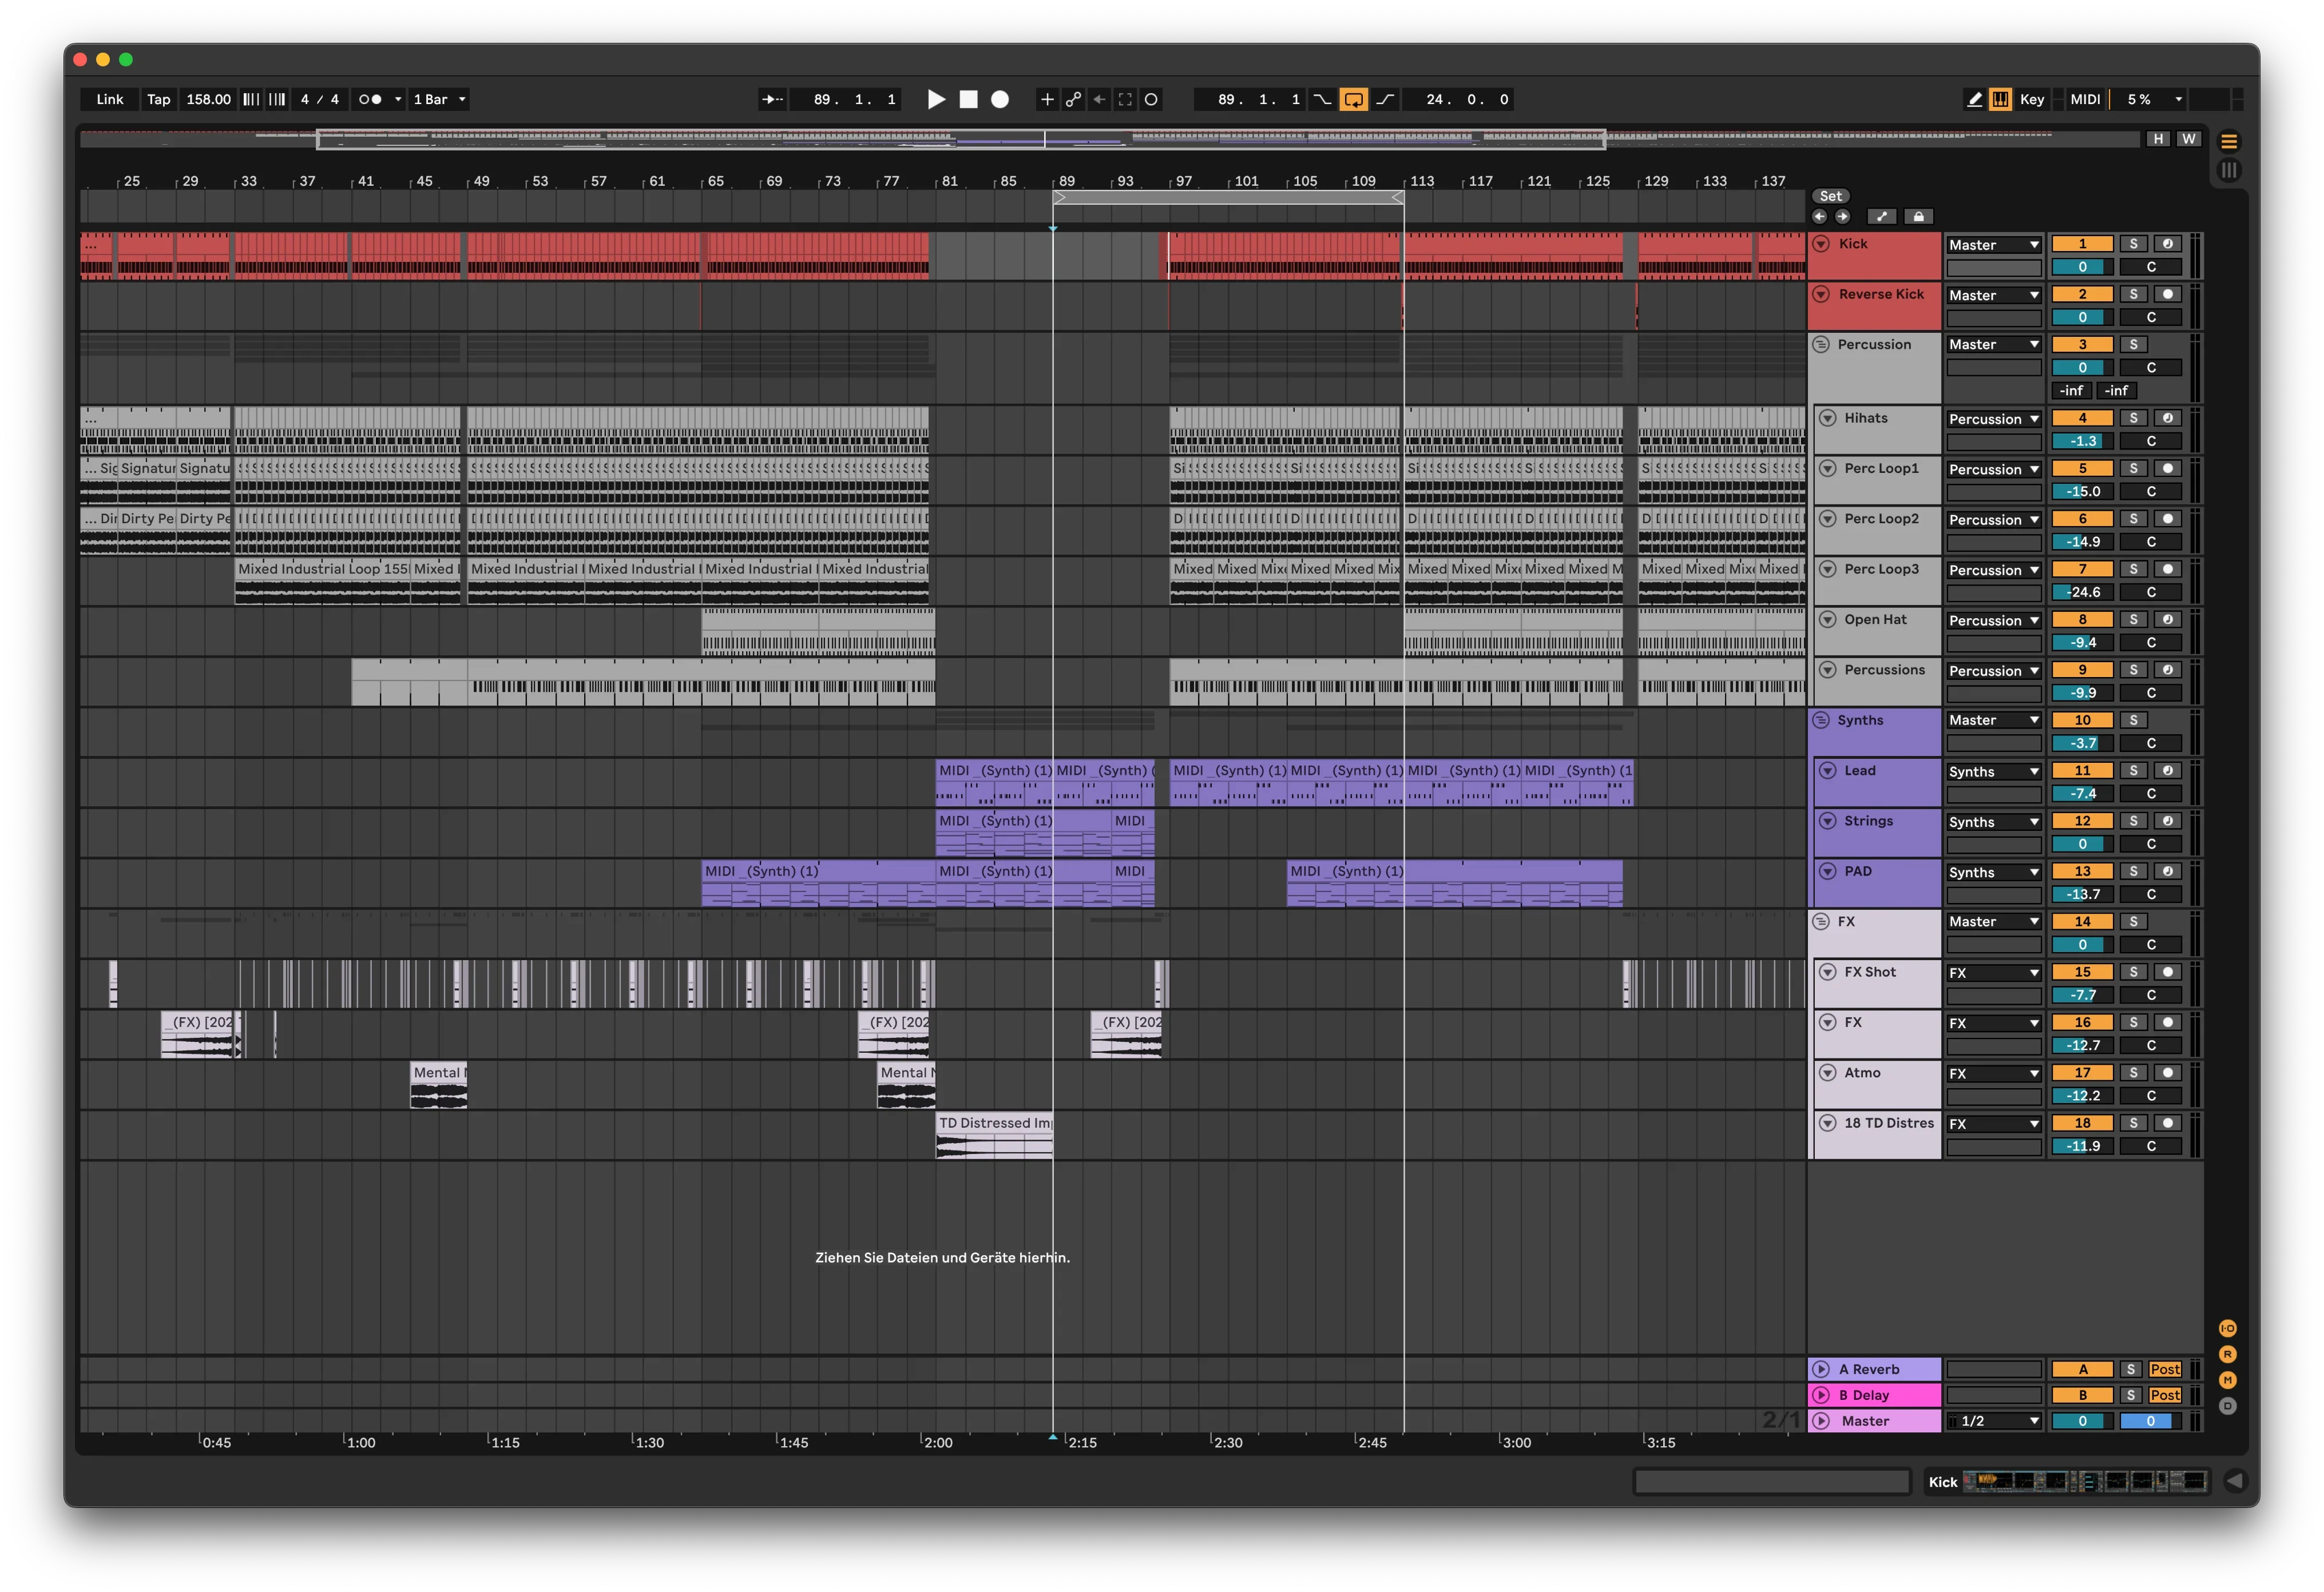Toggle Key map mode button

tap(2031, 99)
